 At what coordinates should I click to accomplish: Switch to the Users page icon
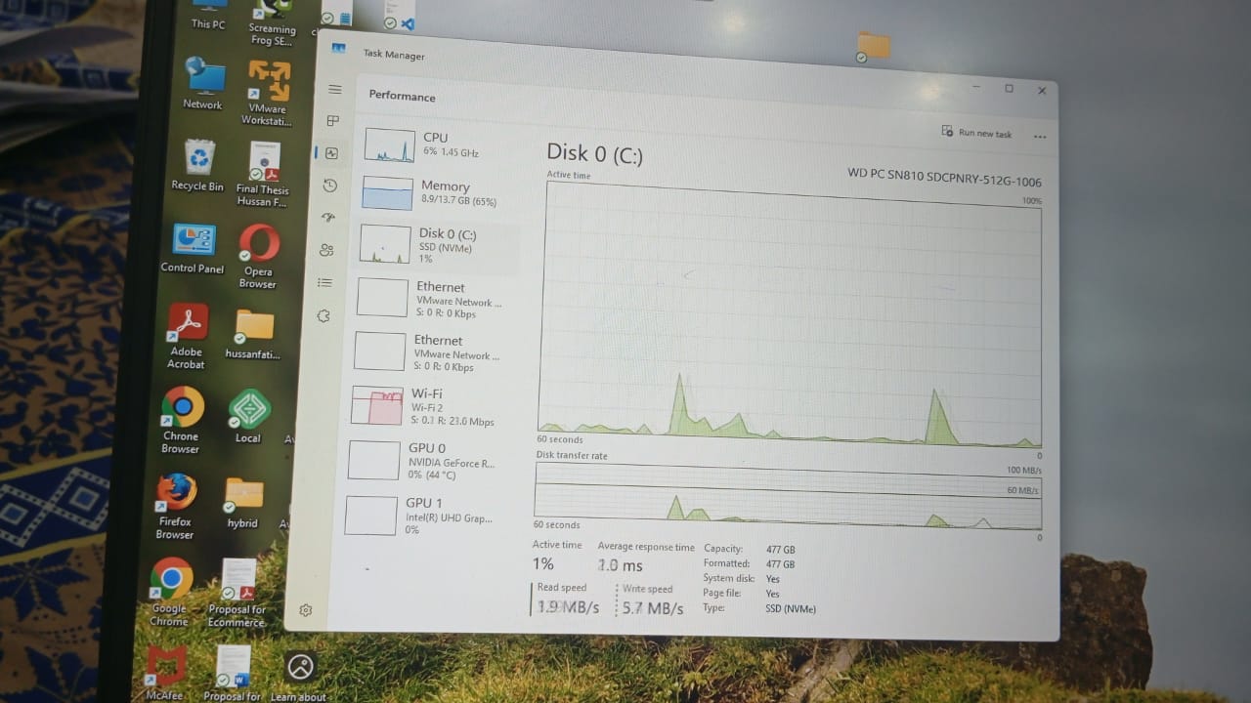326,250
